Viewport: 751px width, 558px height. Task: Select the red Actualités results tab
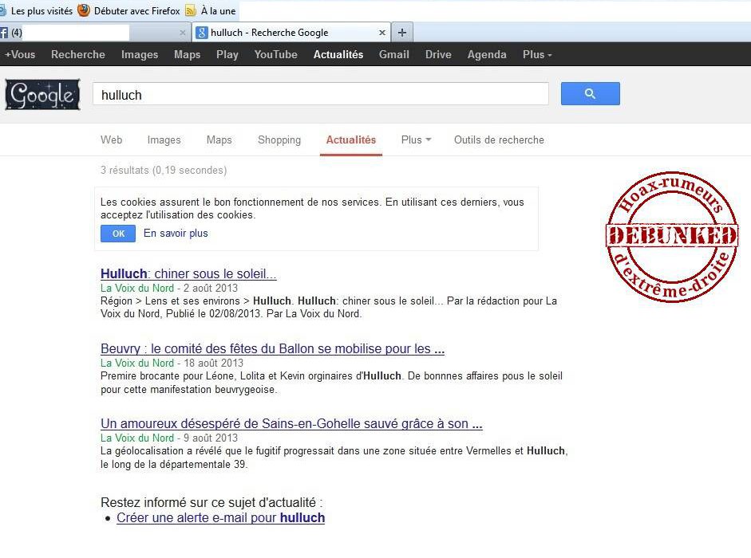[351, 139]
